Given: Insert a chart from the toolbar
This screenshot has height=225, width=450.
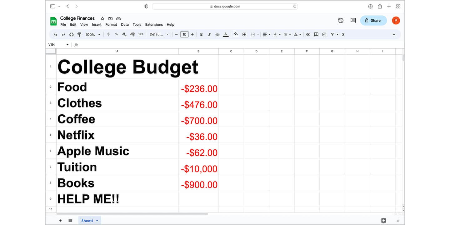Looking at the screenshot, I should tap(324, 35).
